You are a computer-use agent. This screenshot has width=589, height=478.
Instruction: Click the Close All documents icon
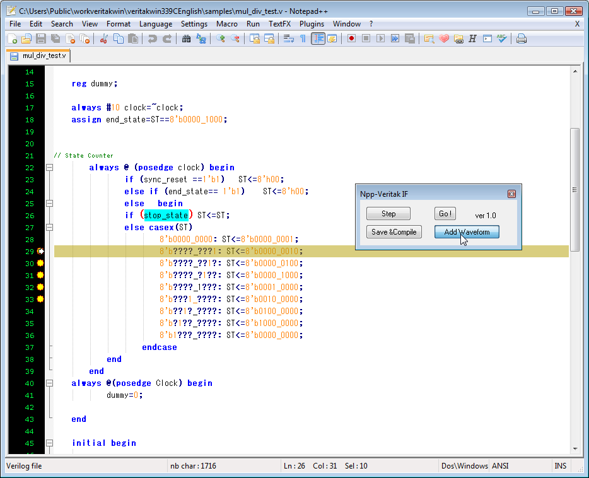85,38
